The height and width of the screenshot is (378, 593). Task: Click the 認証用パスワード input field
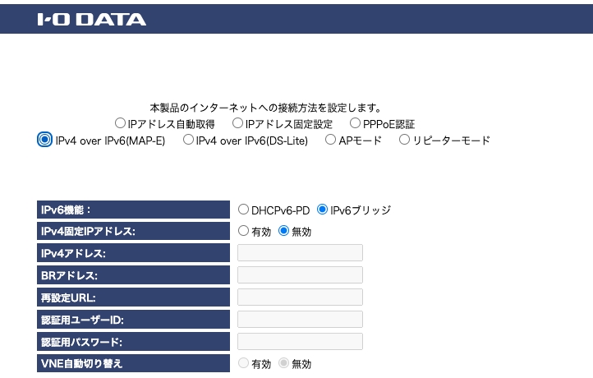pyautogui.click(x=300, y=341)
